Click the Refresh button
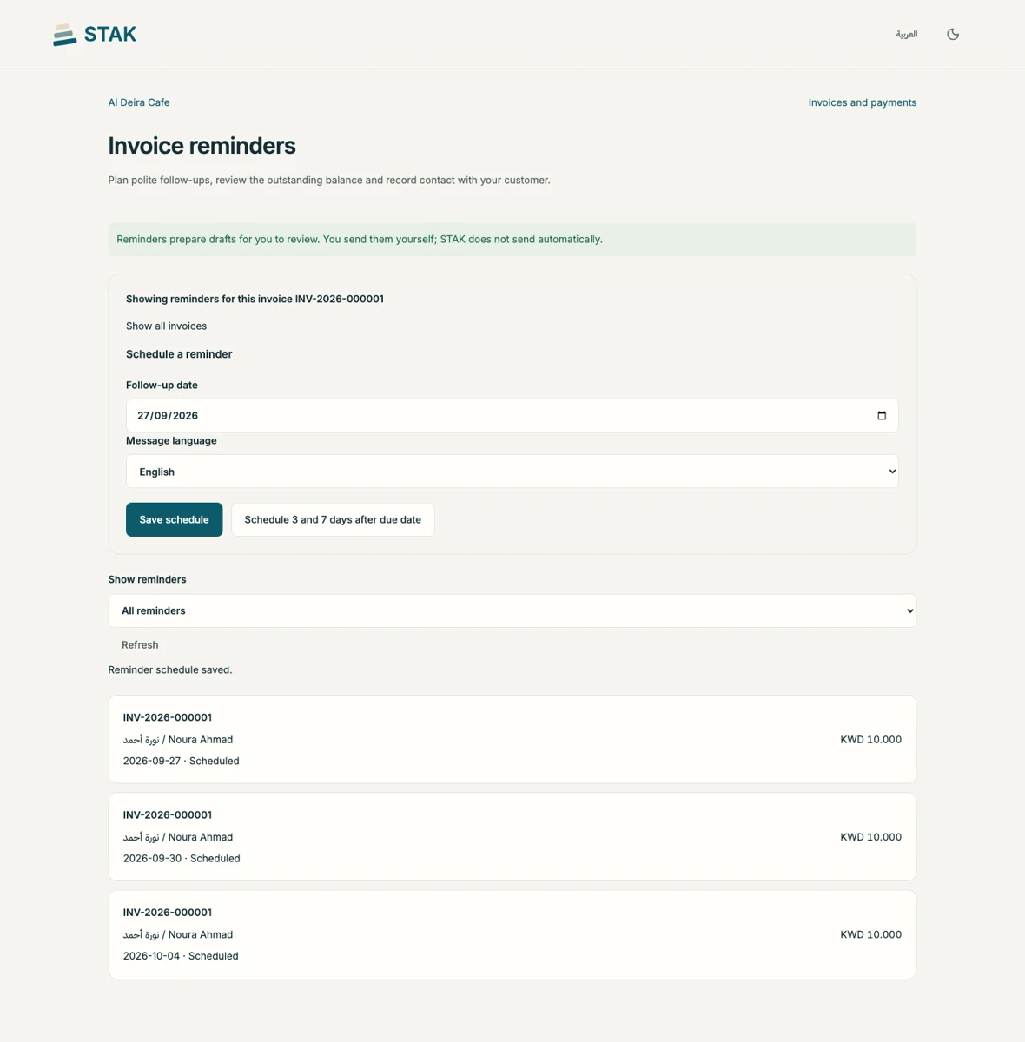 pos(140,645)
